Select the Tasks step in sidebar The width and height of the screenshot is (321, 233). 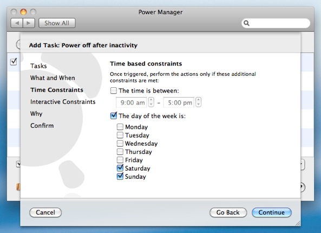(x=38, y=66)
